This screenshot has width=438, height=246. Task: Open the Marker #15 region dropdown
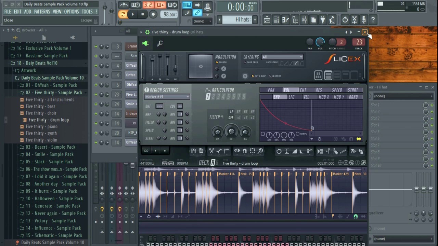point(167,97)
